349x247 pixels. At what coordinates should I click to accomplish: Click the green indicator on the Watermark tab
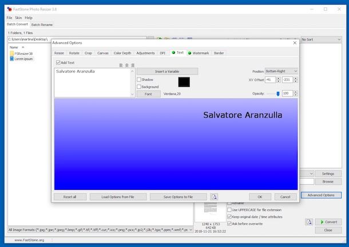(x=189, y=53)
